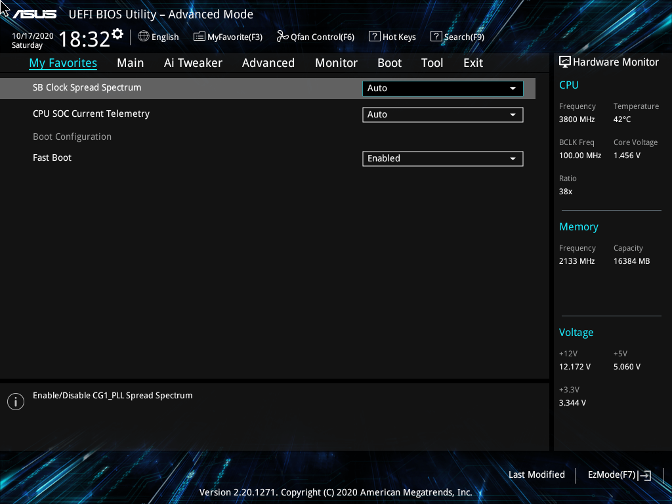The height and width of the screenshot is (504, 672).
Task: Click the Version 2.20.1271 copyright text
Action: tap(335, 492)
